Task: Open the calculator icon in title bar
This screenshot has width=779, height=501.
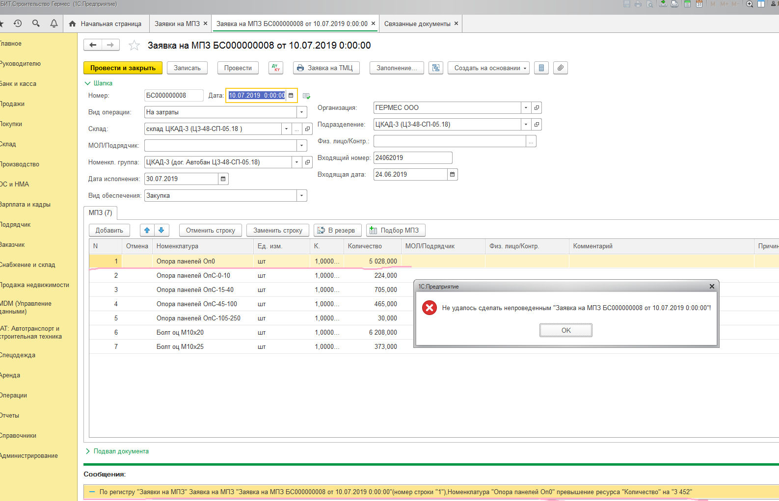Action: pyautogui.click(x=687, y=4)
